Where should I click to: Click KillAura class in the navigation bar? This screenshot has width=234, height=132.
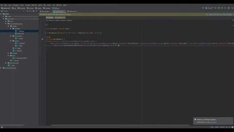pyautogui.click(x=56, y=8)
